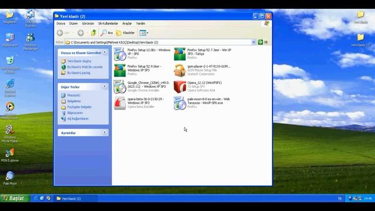Image resolution: width=375 pixels, height=211 pixels.
Task: Select the pale-moon installer icon
Action: pos(180,103)
